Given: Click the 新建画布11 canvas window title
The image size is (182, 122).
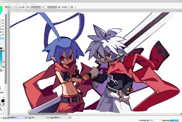Looking at the screenshot, I should pos(18,11).
